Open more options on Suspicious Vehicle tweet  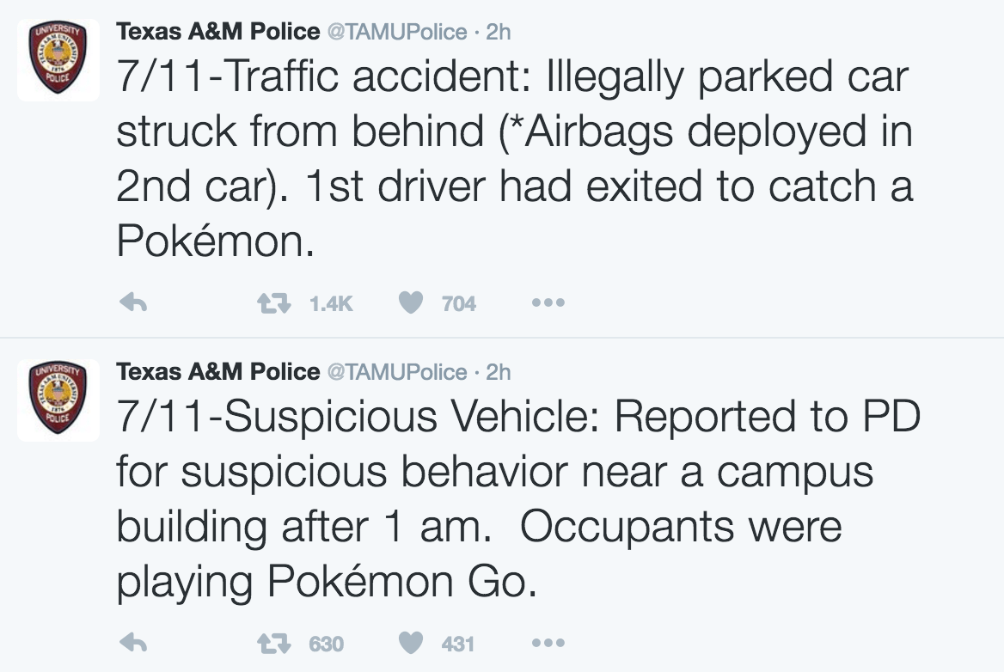[x=548, y=643]
